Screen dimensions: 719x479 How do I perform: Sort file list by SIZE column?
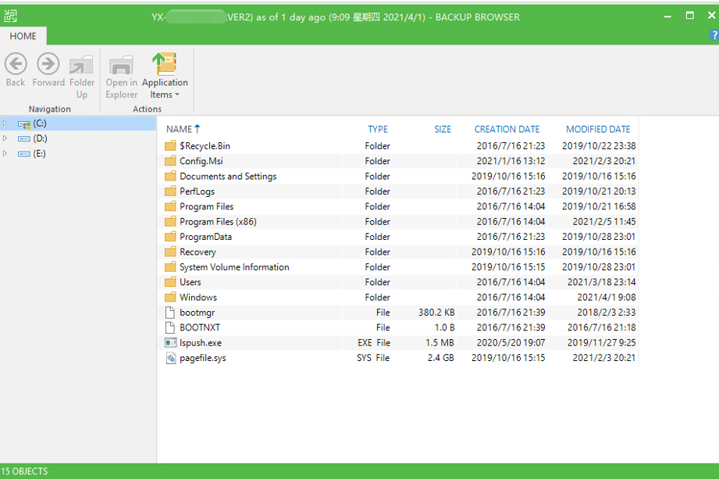443,129
